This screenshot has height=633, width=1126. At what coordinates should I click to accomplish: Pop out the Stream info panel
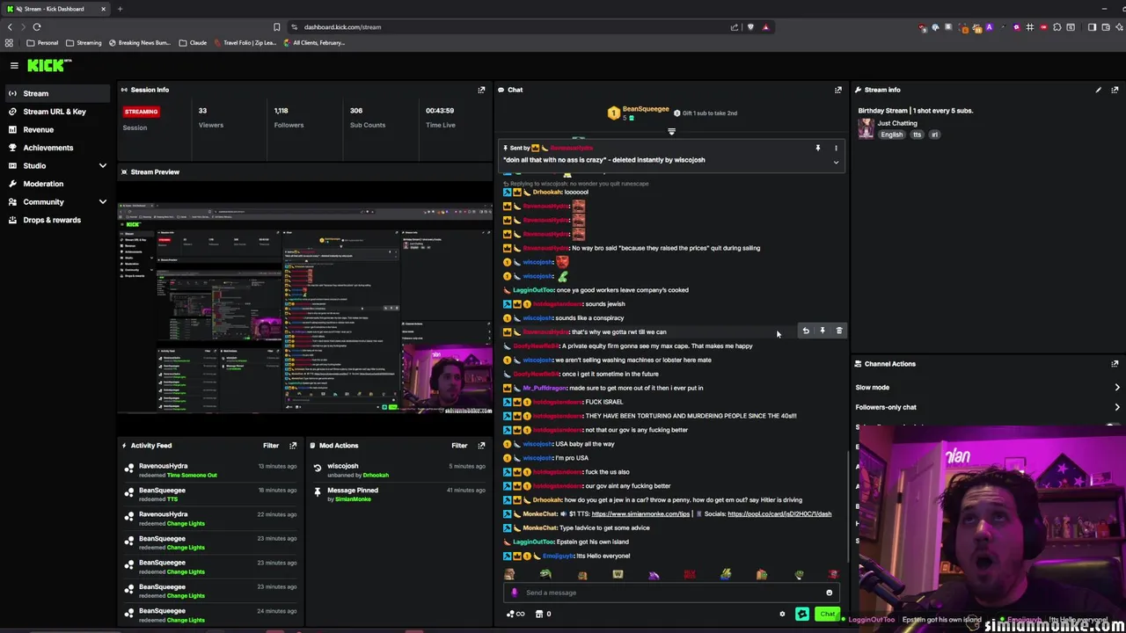coord(1115,90)
